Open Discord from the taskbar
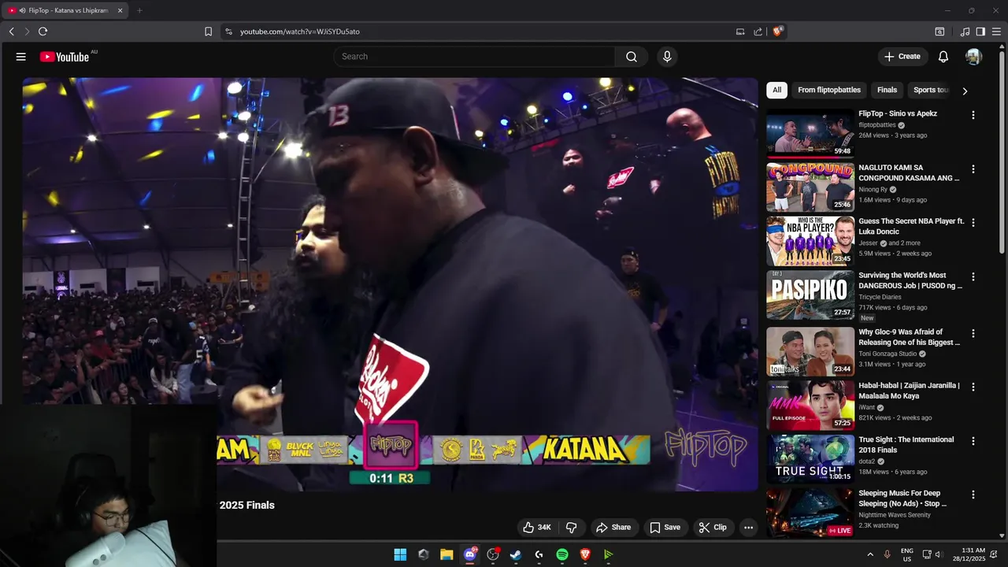 click(x=470, y=554)
